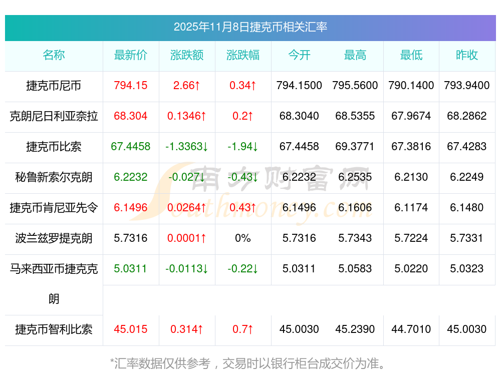Click the row name 捷克币智利比索

[54, 329]
